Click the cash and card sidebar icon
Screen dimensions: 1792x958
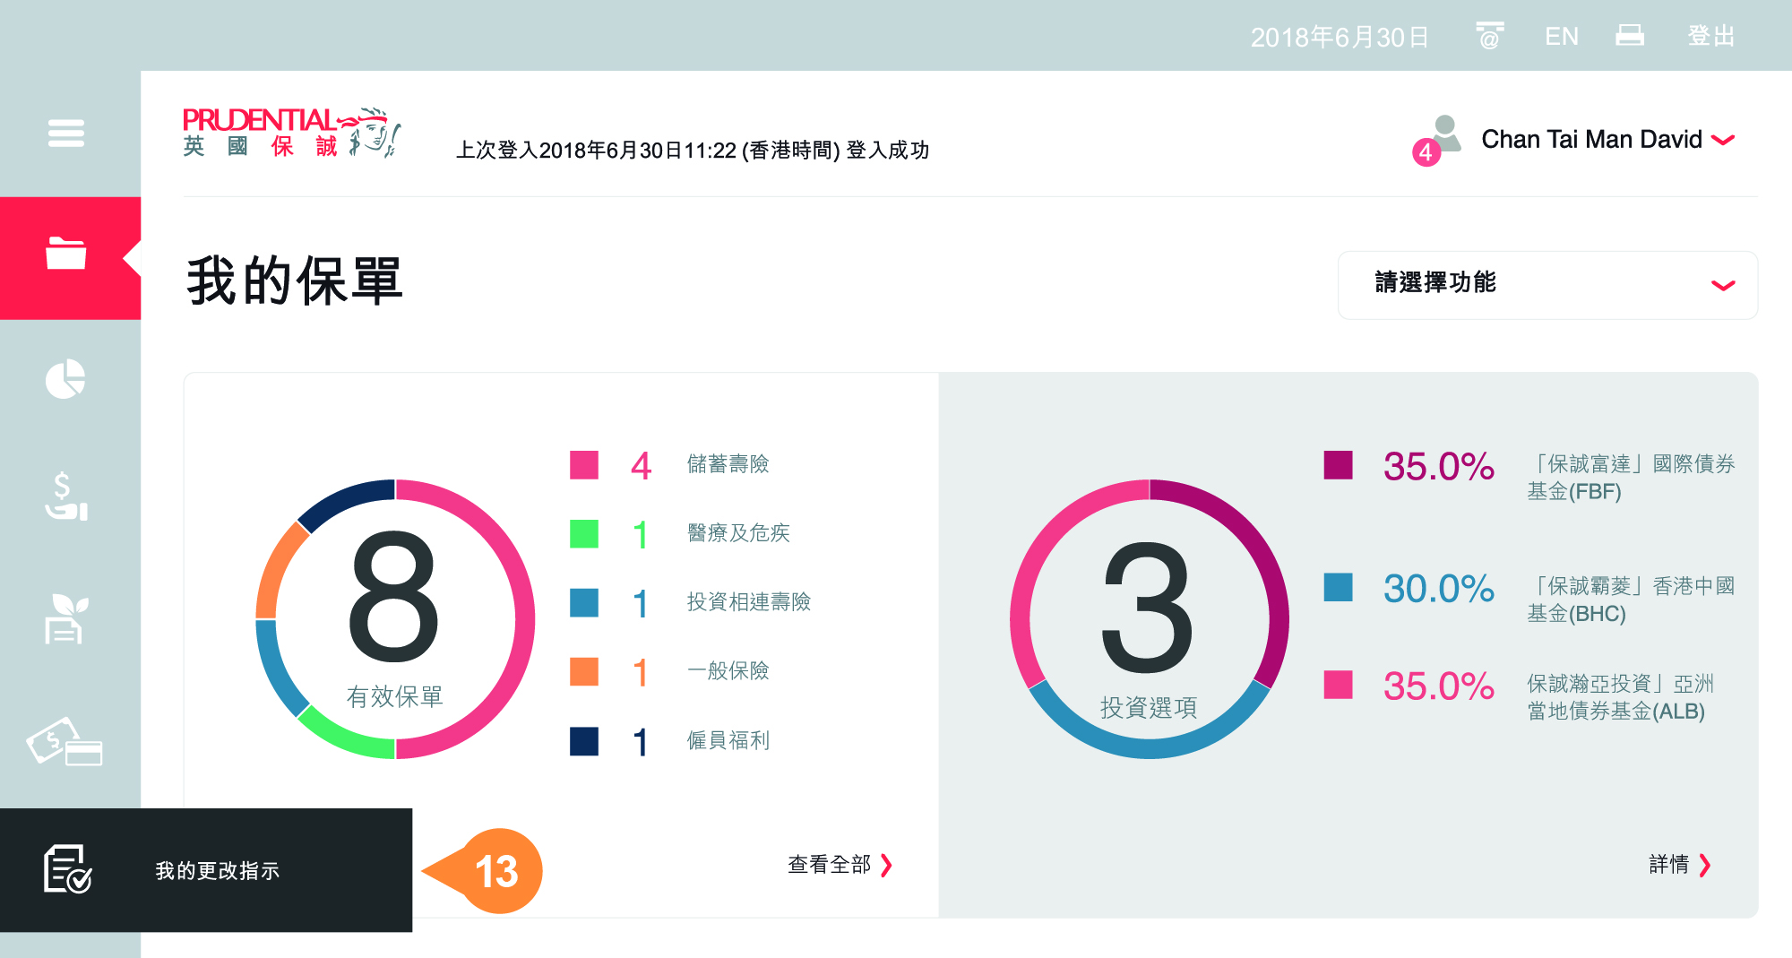pos(65,743)
